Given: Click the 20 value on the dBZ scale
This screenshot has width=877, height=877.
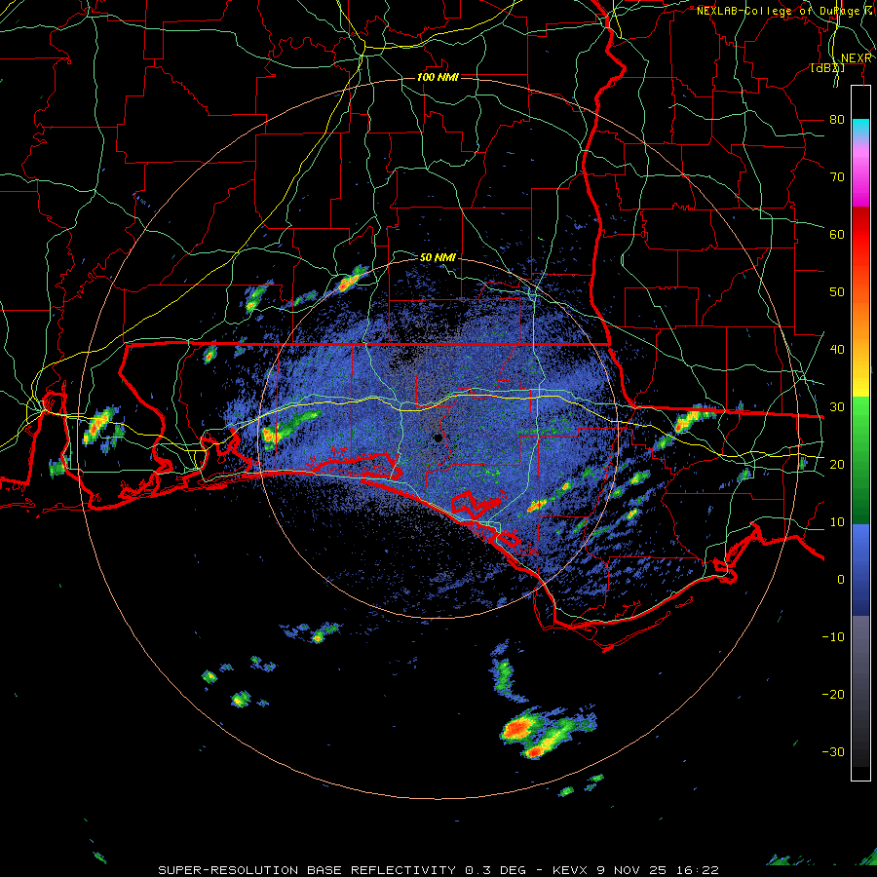Looking at the screenshot, I should 837,465.
